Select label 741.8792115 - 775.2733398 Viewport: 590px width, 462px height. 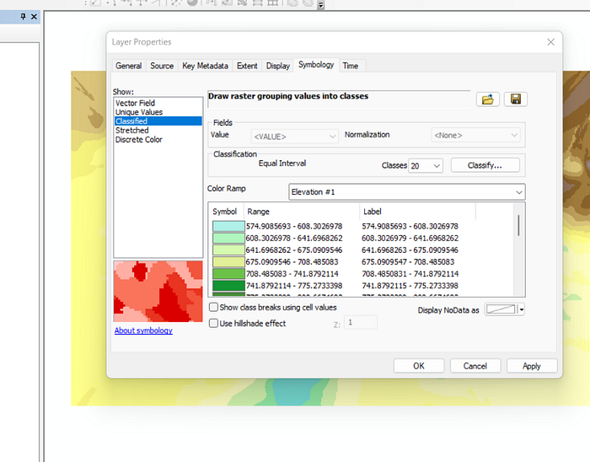click(410, 286)
